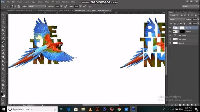Screen dimensions: 200x112
Task: Select the Pen tool
Action: (3, 69)
